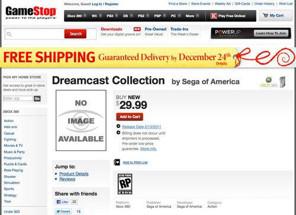Click the Twitter Tweet button
Screen dimensions: 296x215
pyautogui.click(x=63, y=211)
